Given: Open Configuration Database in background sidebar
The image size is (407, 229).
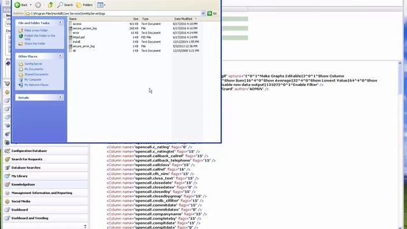Looking at the screenshot, I should [46, 151].
